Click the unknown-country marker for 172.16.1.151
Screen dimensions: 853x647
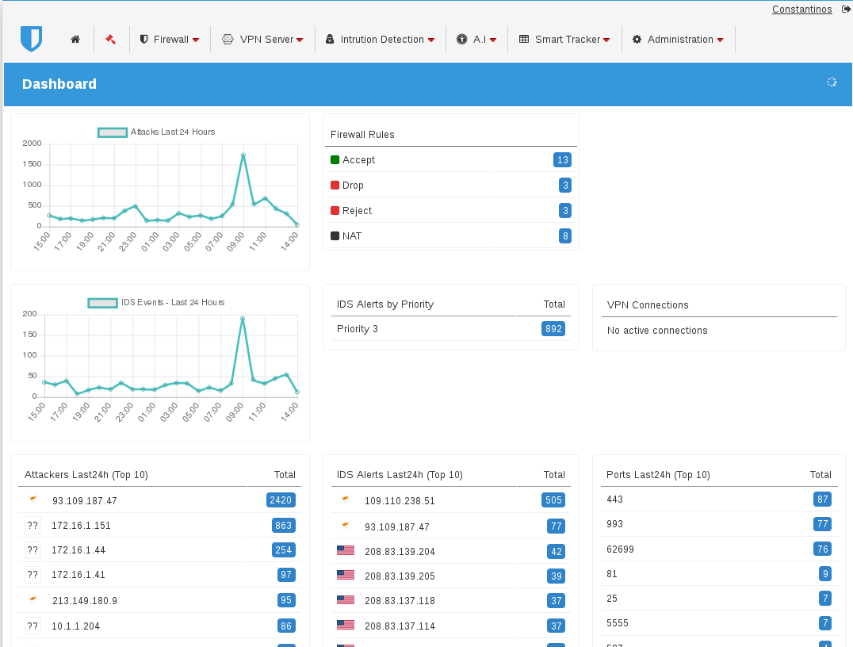click(33, 526)
